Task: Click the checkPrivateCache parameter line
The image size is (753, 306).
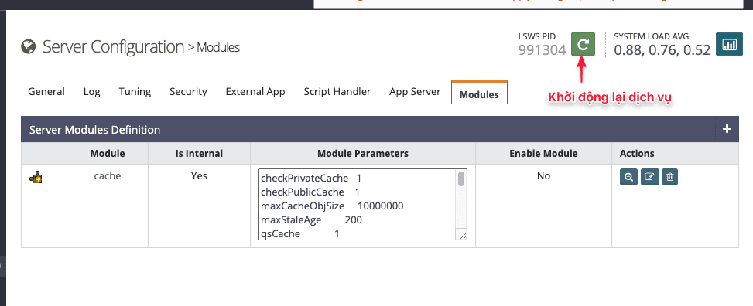Action: click(311, 178)
